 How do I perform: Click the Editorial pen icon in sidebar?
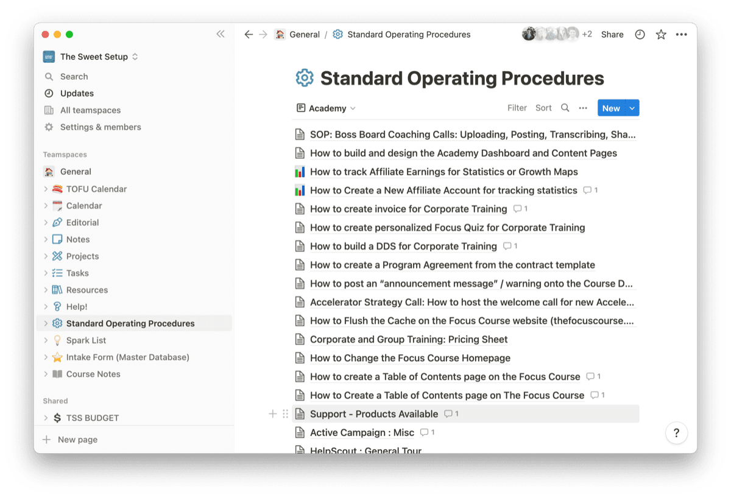[x=57, y=222]
